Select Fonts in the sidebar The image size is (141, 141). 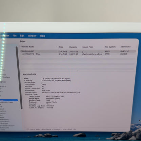(x=3, y=129)
